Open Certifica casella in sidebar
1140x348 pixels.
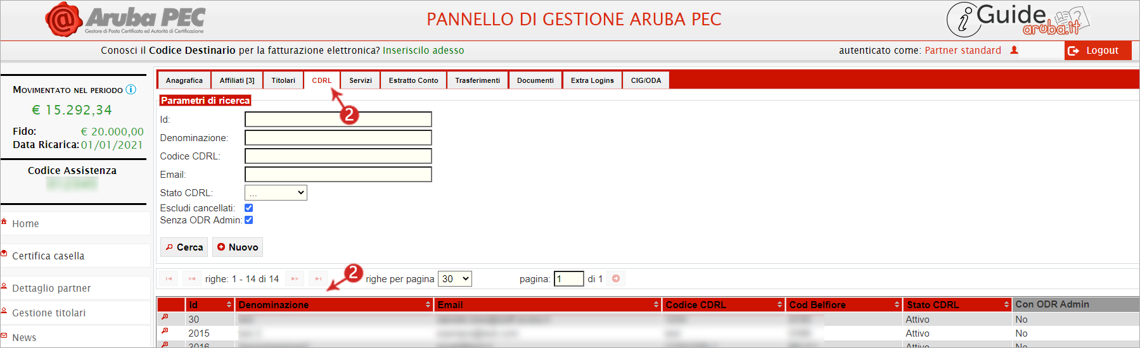point(48,256)
